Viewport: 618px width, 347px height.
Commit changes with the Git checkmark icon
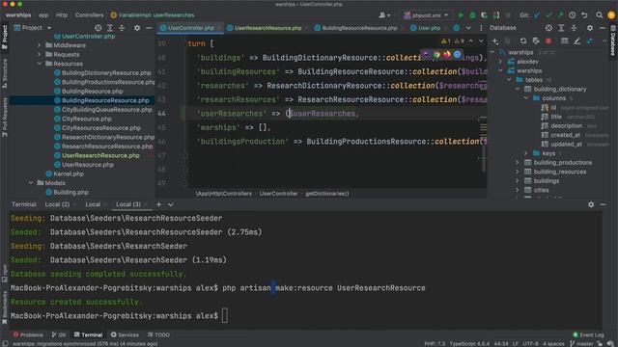[x=548, y=15]
